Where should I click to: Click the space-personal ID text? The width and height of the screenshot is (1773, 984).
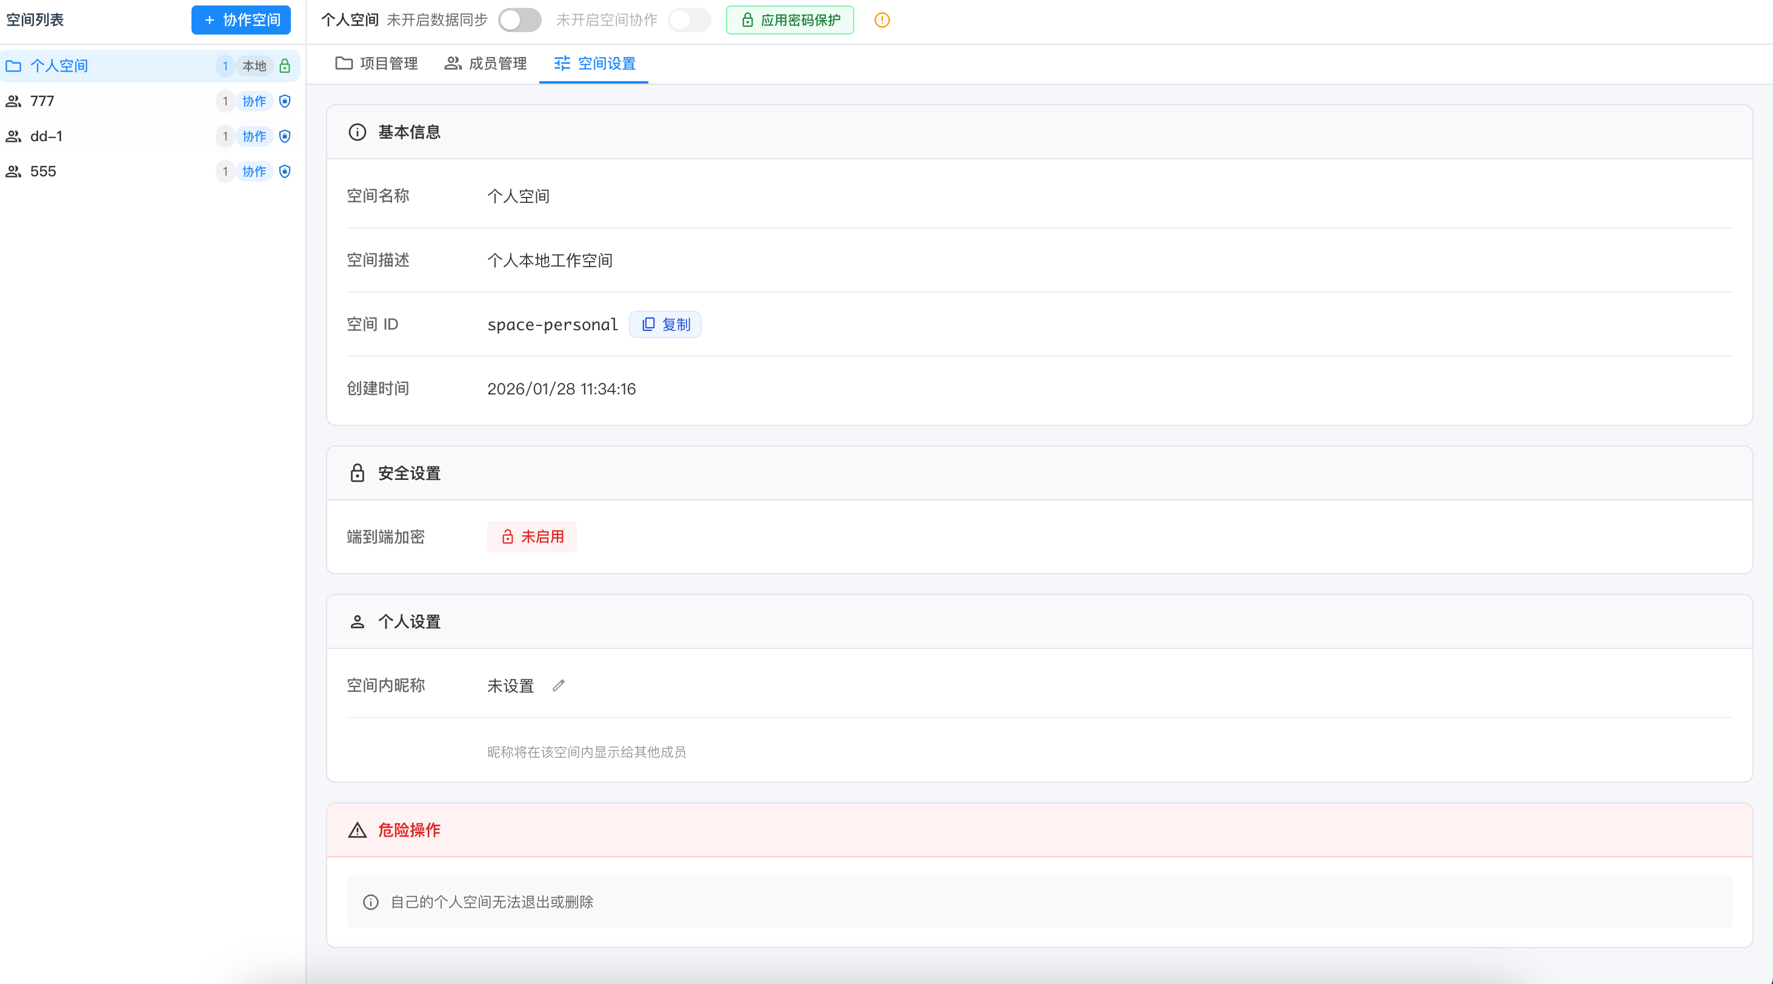pyautogui.click(x=553, y=325)
